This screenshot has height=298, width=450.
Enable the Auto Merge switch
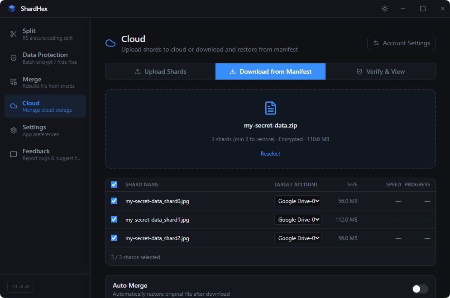pos(420,289)
